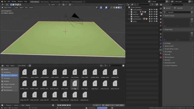This screenshot has height=109, width=194.
Task: Toggle snapping magnet icon
Action: (x=63, y=5)
